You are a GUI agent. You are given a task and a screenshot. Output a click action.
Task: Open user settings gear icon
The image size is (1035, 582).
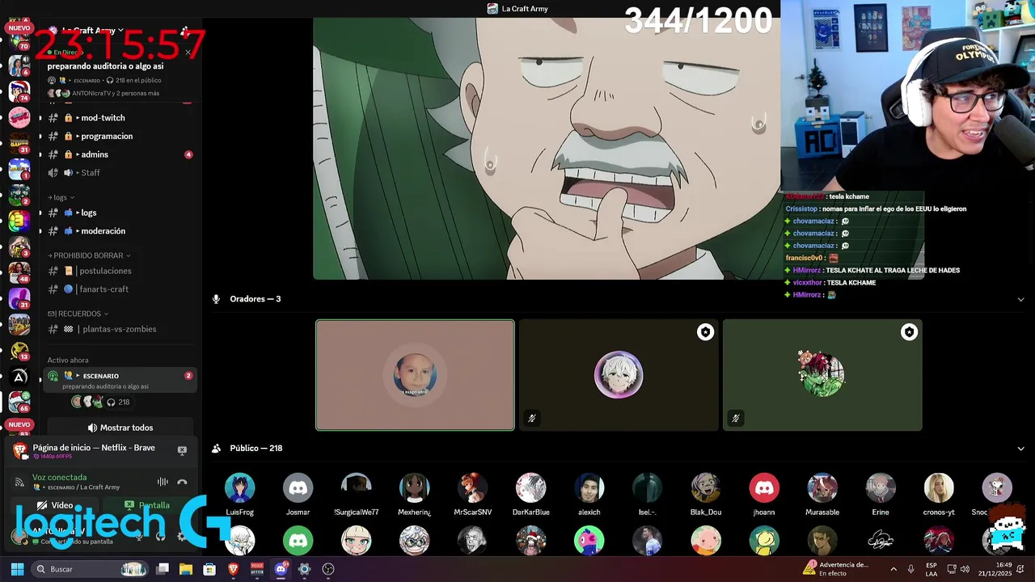click(182, 536)
